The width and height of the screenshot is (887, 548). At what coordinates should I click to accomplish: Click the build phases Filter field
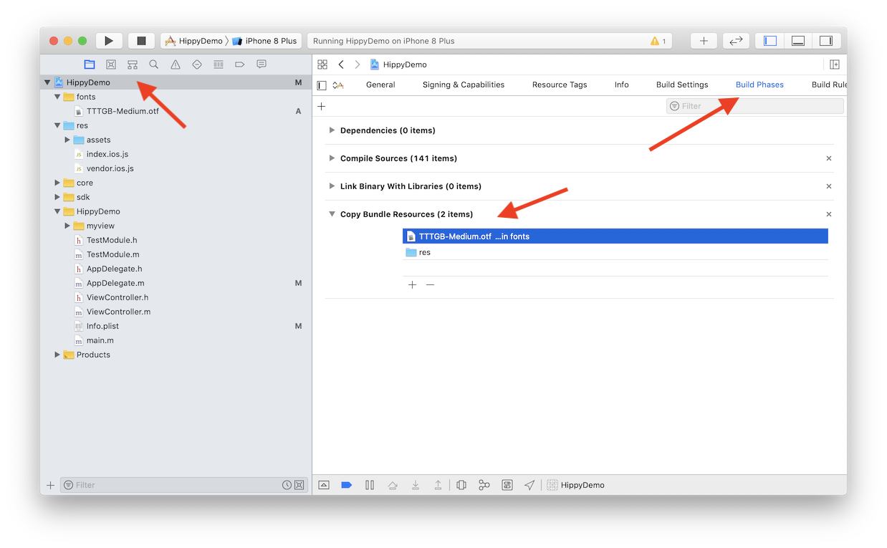pos(755,106)
